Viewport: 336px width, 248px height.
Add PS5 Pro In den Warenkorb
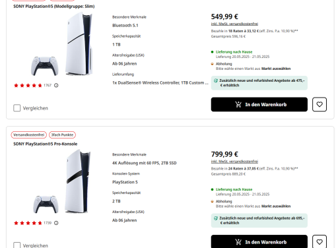tap(259, 241)
